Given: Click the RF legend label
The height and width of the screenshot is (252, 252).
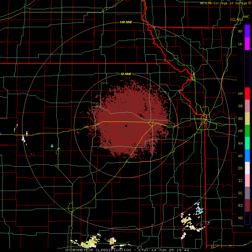Looking at the screenshot, I should click(x=240, y=31).
